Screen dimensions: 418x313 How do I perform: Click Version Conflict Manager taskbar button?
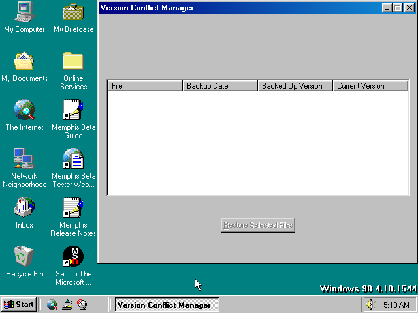pos(167,305)
